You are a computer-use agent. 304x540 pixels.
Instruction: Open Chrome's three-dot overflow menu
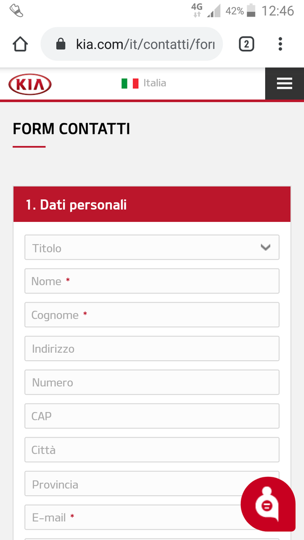pyautogui.click(x=280, y=44)
